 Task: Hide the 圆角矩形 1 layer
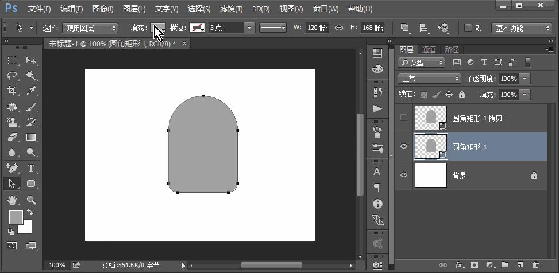click(x=403, y=147)
